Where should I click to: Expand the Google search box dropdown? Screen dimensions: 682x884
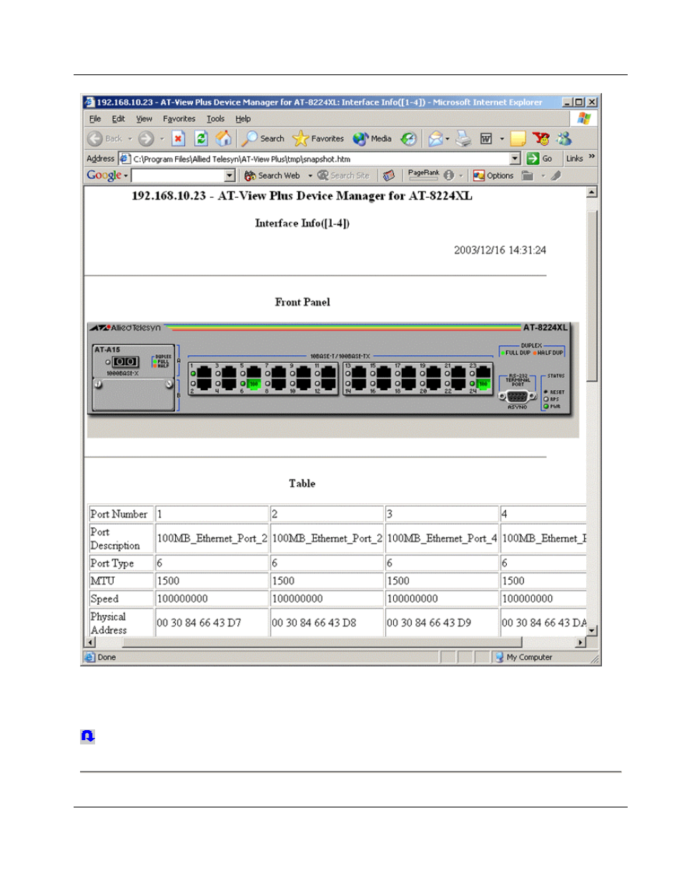tap(229, 175)
